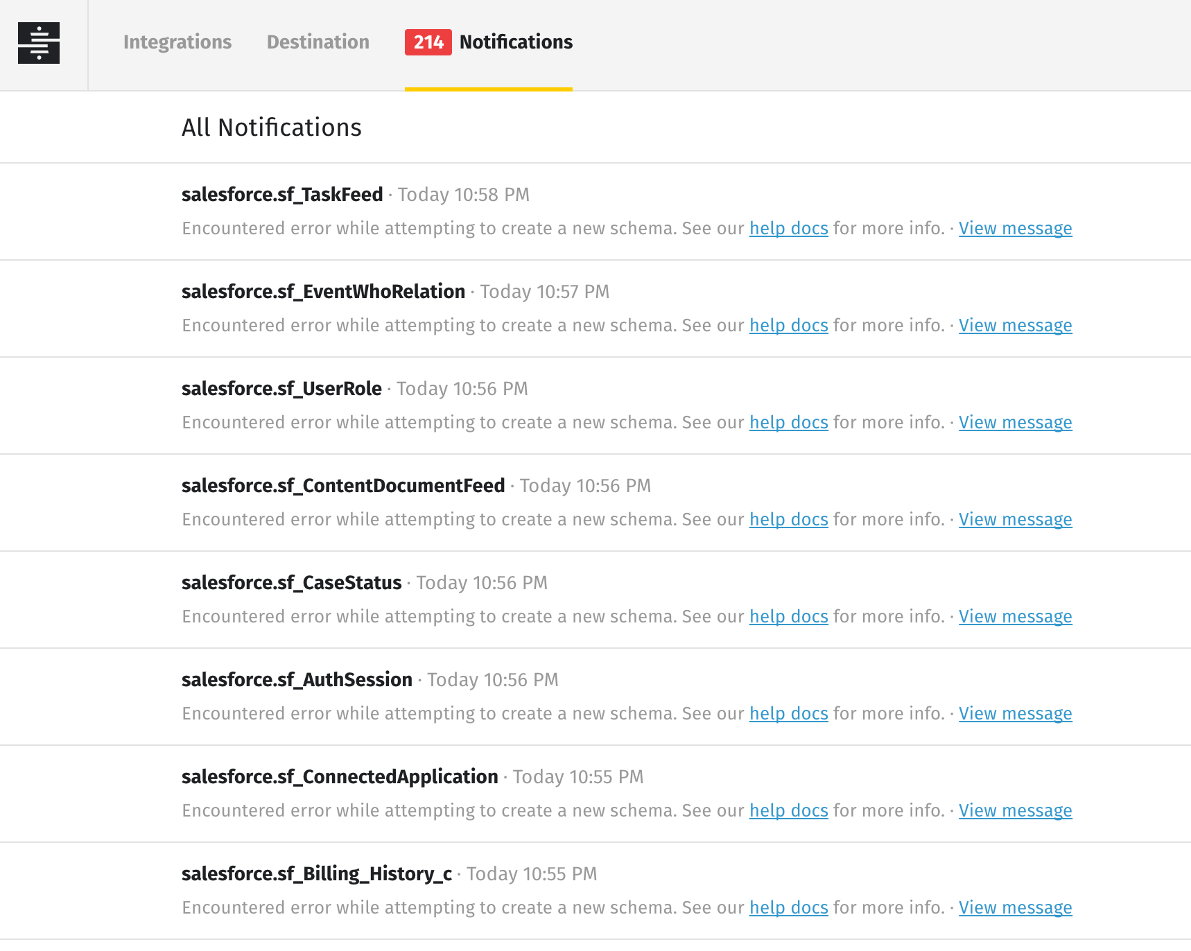Click the salesforce.sf_CaseStatus notification title
Screen dimensions: 1191x951
point(292,583)
